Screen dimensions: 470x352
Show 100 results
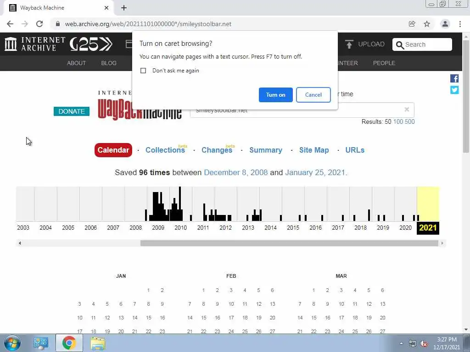click(x=398, y=122)
